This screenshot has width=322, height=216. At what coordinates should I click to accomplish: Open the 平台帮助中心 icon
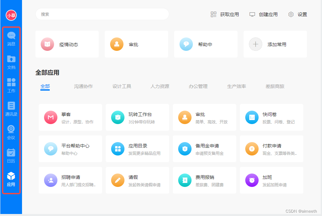click(x=51, y=149)
